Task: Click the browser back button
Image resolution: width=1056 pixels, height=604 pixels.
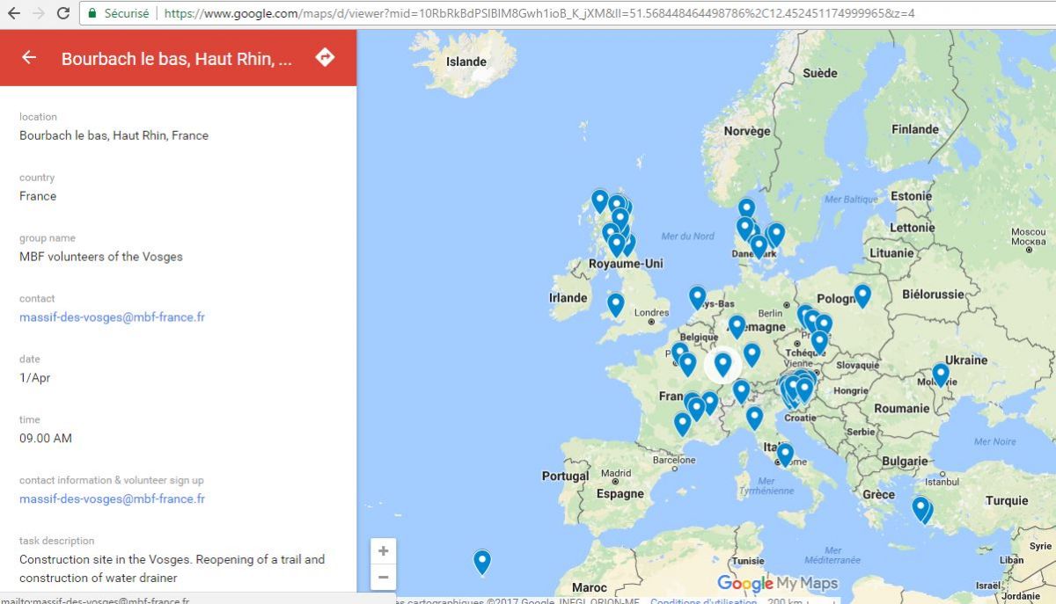Action: click(14, 13)
